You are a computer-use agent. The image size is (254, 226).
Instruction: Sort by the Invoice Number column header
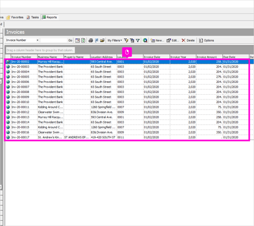click(x=24, y=56)
